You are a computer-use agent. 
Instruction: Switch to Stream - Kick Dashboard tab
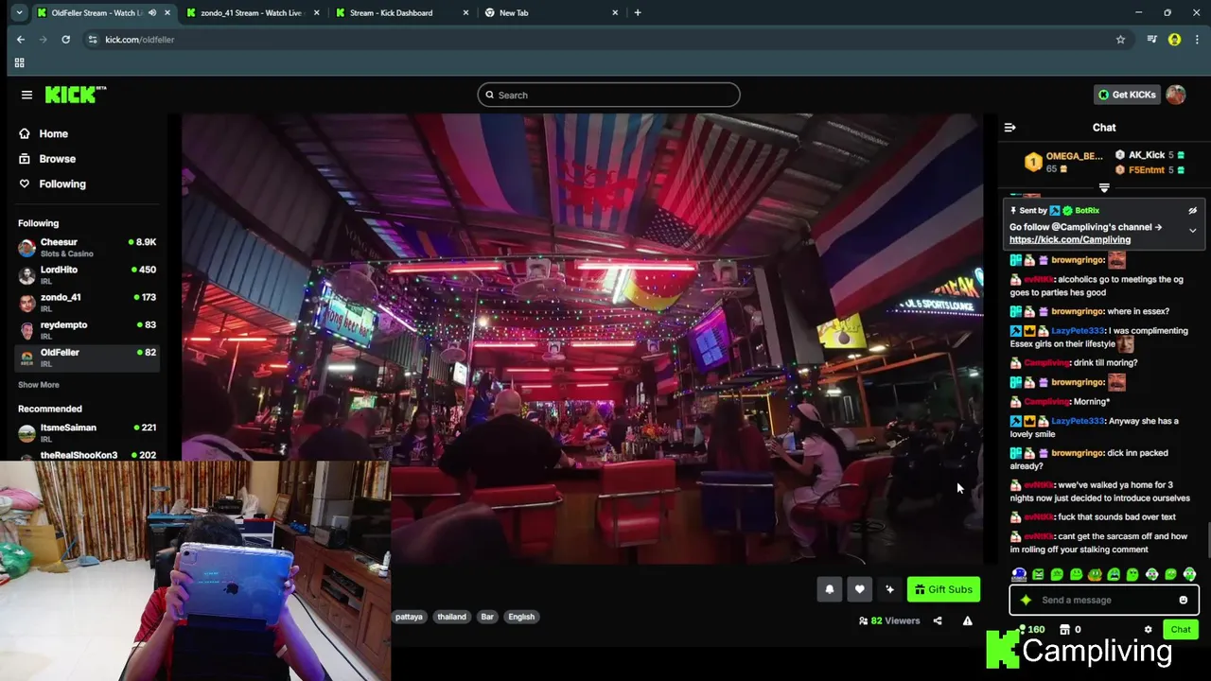pyautogui.click(x=402, y=12)
